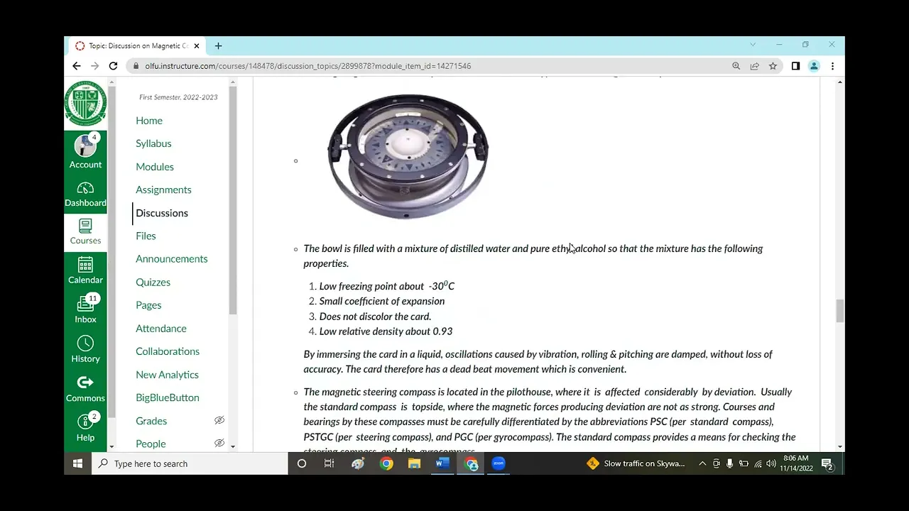909x511 pixels.
Task: Select Discussions in course menu
Action: click(162, 213)
